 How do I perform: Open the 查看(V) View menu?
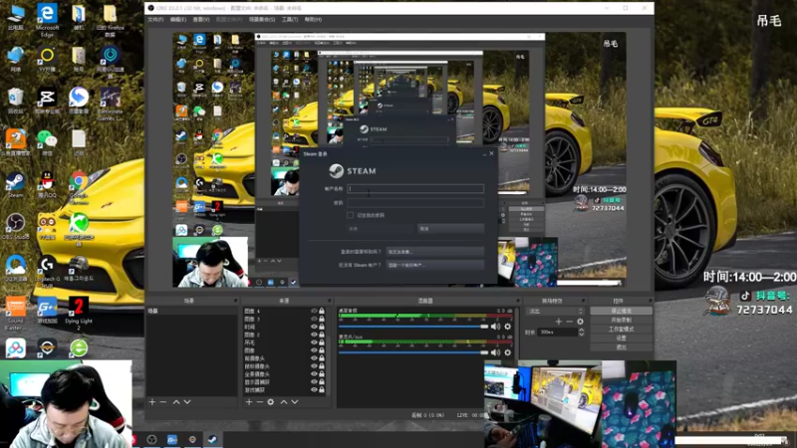click(201, 19)
